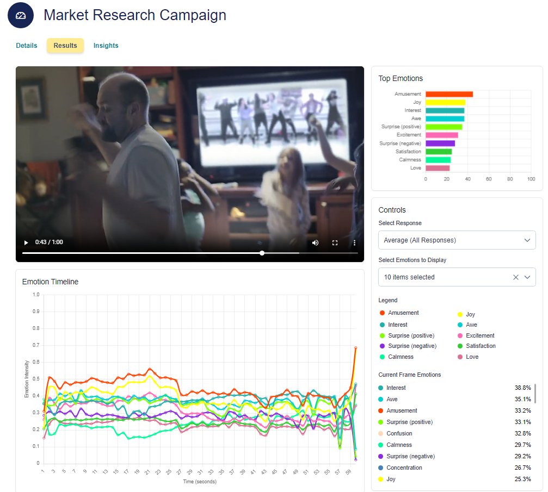Toggle Excitement in the legend
Viewport: 548px width, 492px height.
[476, 335]
